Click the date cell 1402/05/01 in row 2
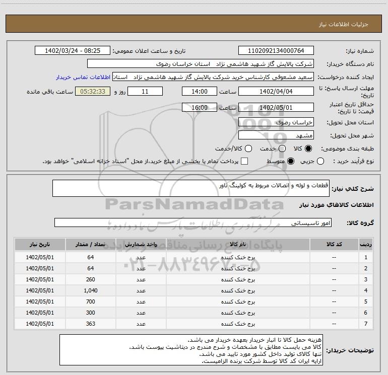The image size is (388, 375). [40, 268]
